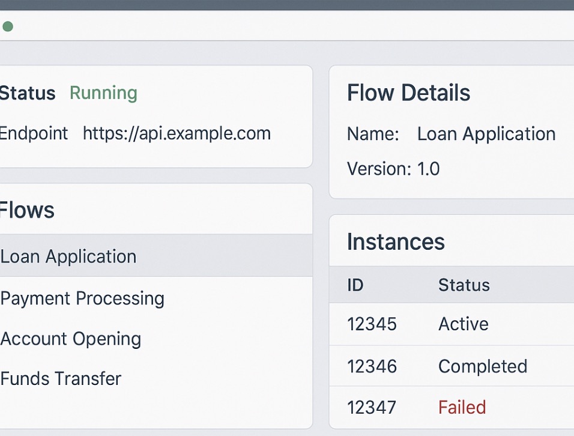Viewport: 574px width, 436px height.
Task: Click the Flows panel heading
Action: click(x=27, y=210)
